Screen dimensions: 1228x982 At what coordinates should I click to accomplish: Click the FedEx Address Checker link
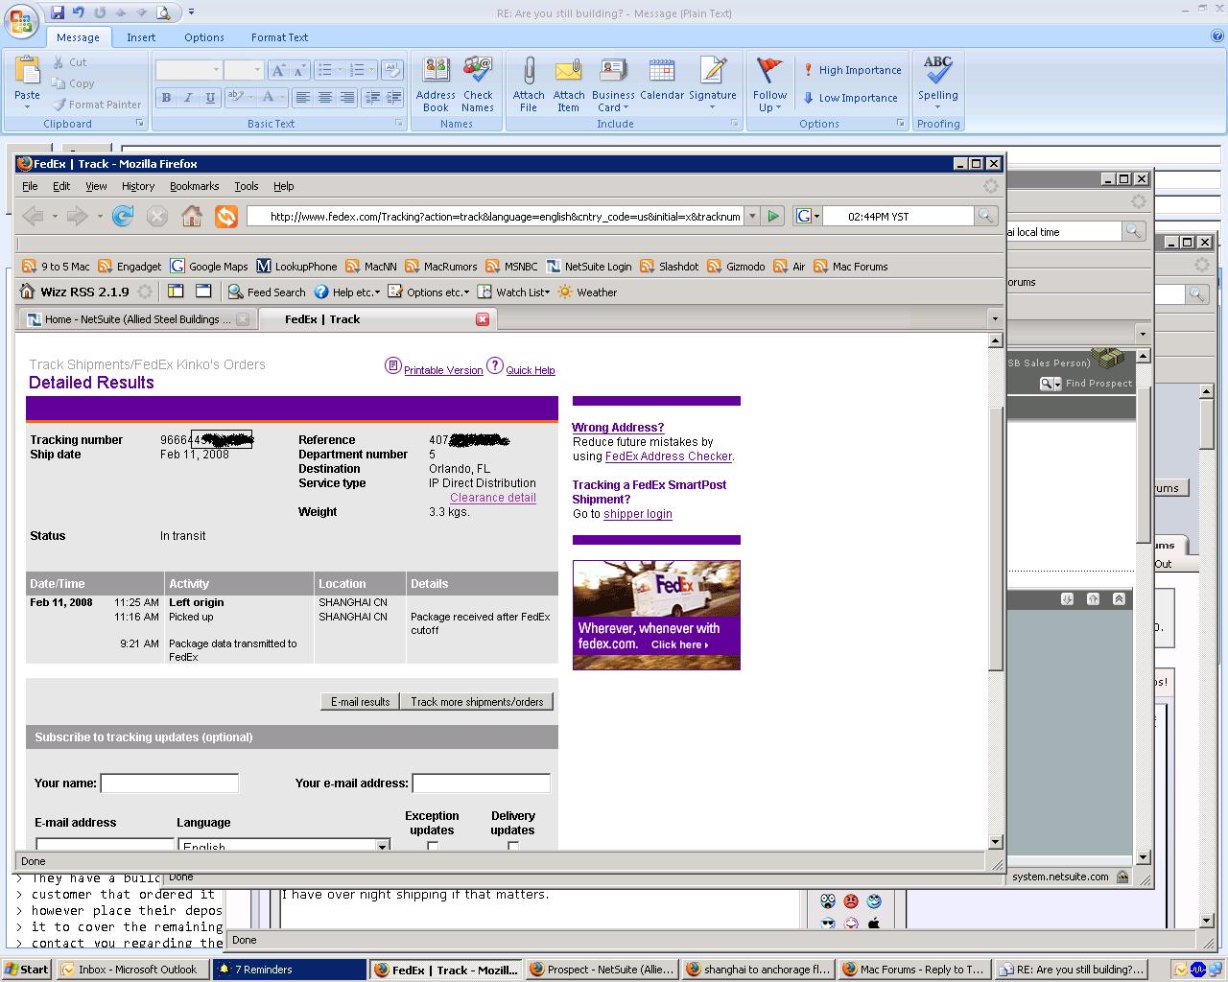[x=669, y=456]
